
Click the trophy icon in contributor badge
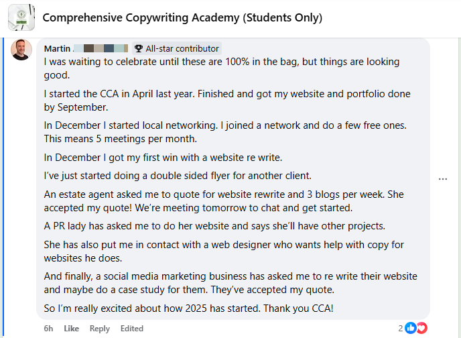click(x=139, y=48)
